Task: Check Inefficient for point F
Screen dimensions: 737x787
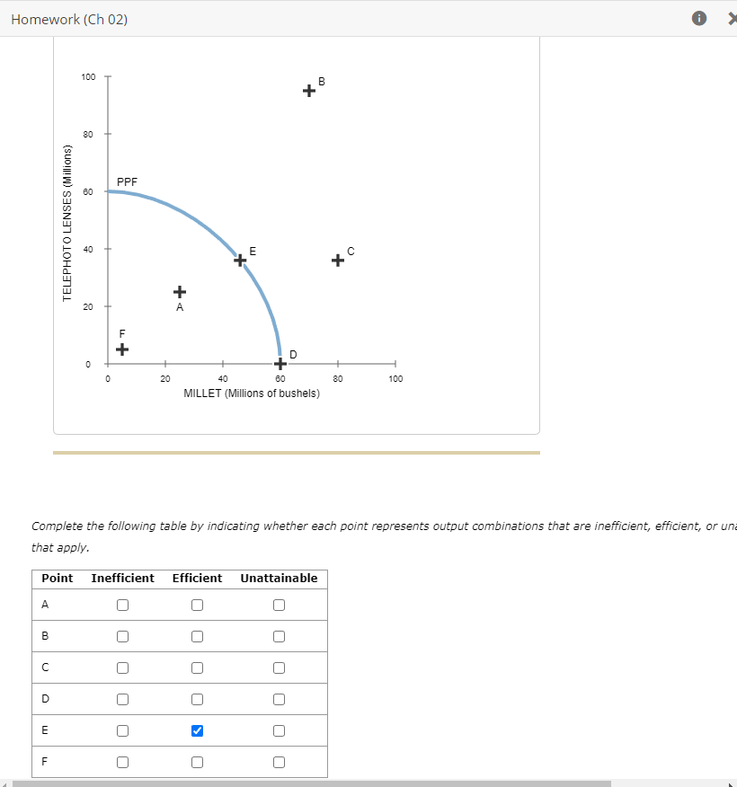Action: 122,762
